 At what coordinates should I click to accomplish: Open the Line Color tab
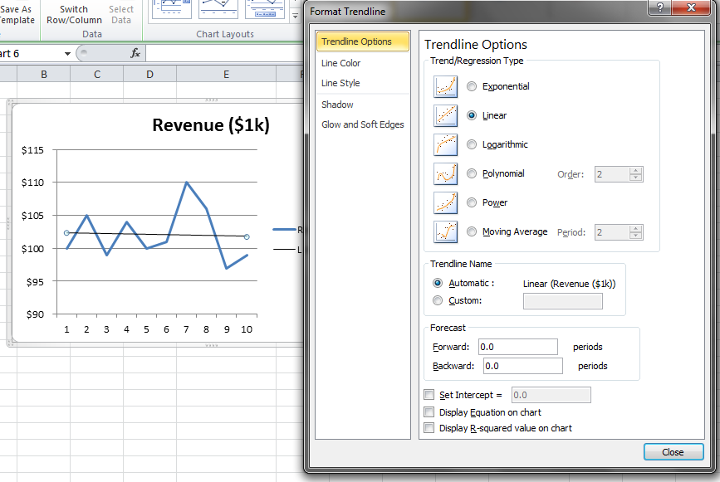pyautogui.click(x=340, y=63)
